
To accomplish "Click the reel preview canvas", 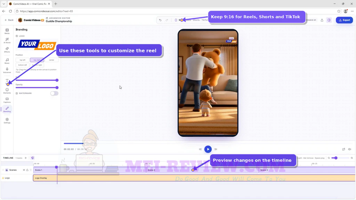I will click(208, 83).
